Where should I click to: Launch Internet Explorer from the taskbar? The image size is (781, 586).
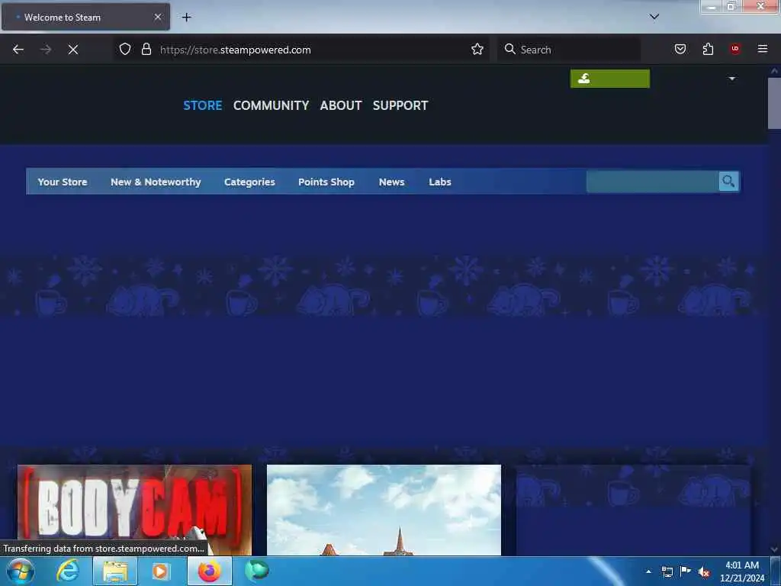[x=67, y=571]
